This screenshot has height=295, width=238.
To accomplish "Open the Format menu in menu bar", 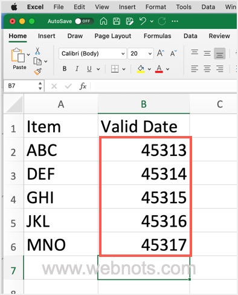I will [156, 7].
